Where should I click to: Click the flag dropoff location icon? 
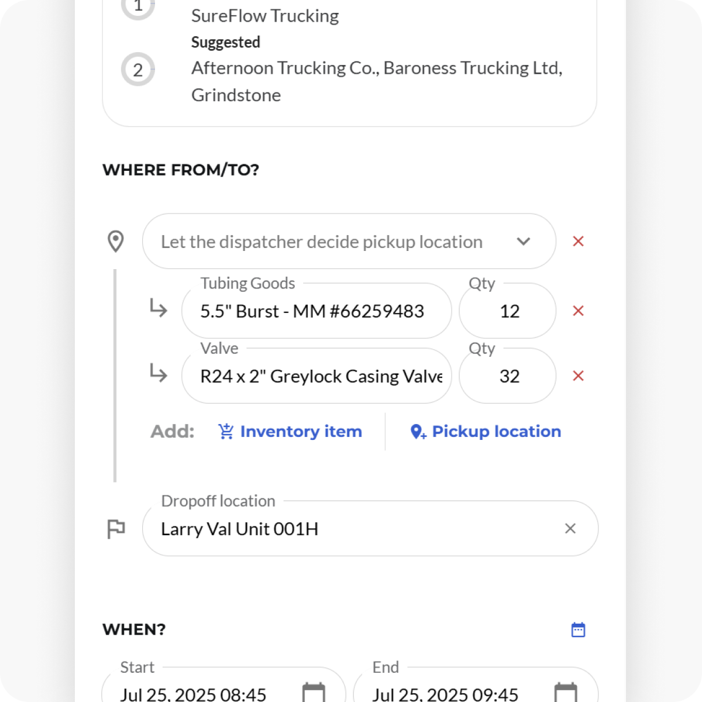(116, 529)
